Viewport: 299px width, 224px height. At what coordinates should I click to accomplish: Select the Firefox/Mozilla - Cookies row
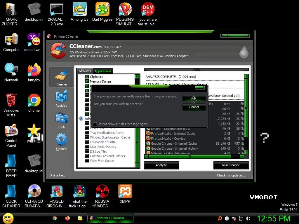coord(195,139)
